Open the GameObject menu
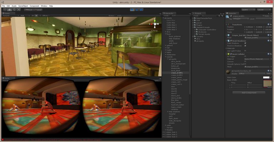274x142 pixels. coord(23,6)
